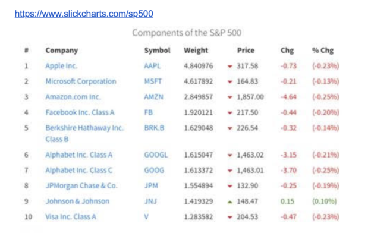Click the red down arrow beside 1,857.00
Viewport: 371px width, 233px height.
tap(229, 97)
